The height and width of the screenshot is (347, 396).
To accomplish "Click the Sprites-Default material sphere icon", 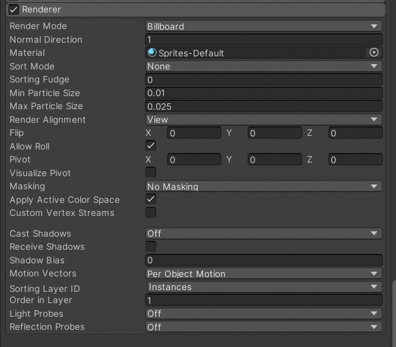I will [x=152, y=52].
